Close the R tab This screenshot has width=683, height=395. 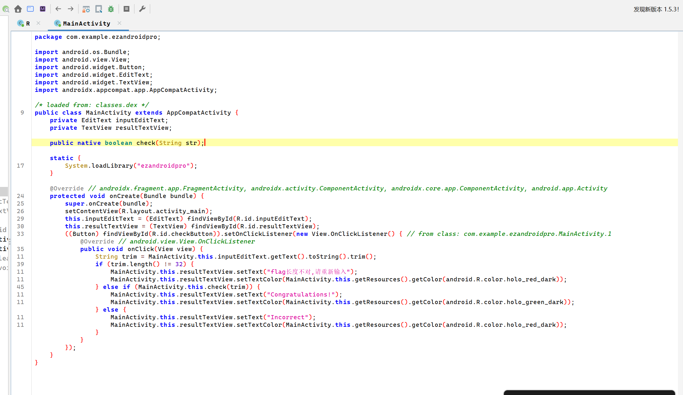(38, 23)
